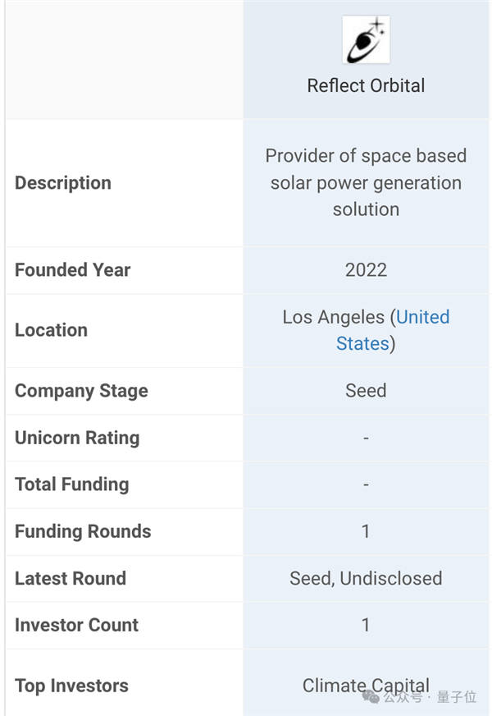Click the Reflect Orbital logo icon

point(366,40)
